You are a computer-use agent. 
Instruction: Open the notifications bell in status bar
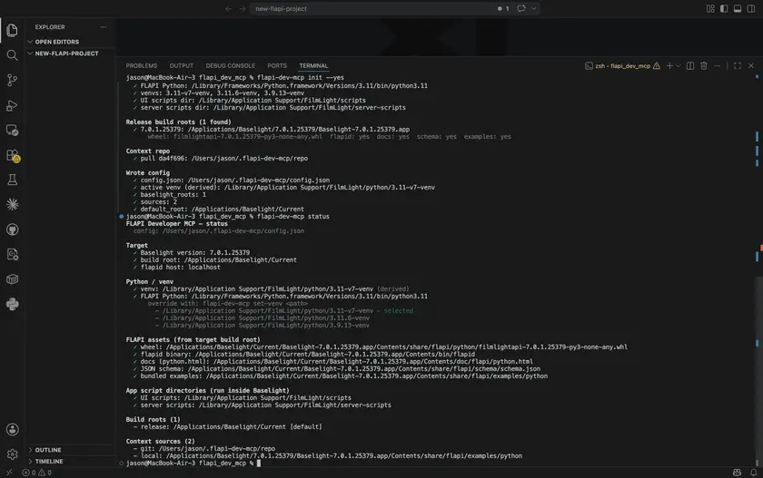tap(753, 473)
